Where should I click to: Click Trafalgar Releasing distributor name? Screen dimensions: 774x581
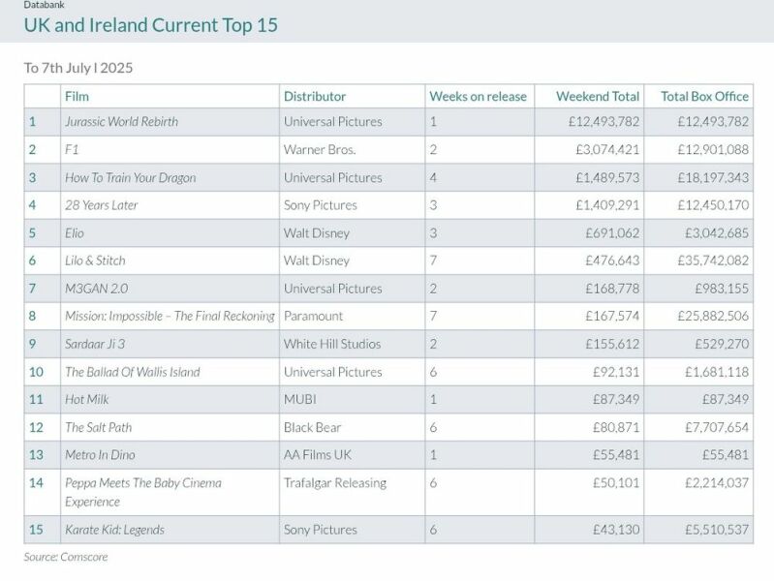(334, 482)
